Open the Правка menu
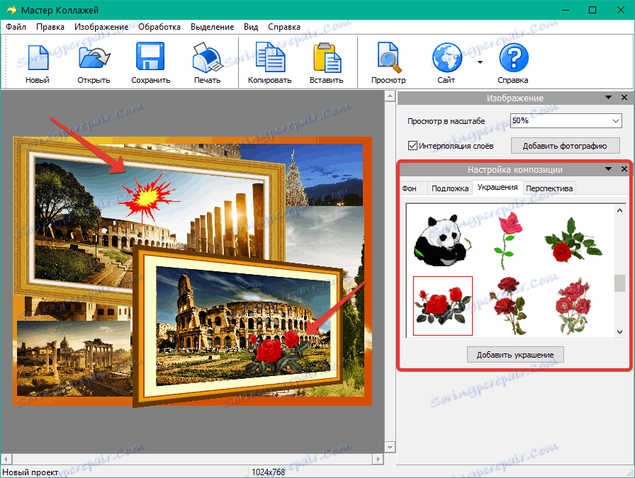This screenshot has height=478, width=635. pyautogui.click(x=50, y=27)
